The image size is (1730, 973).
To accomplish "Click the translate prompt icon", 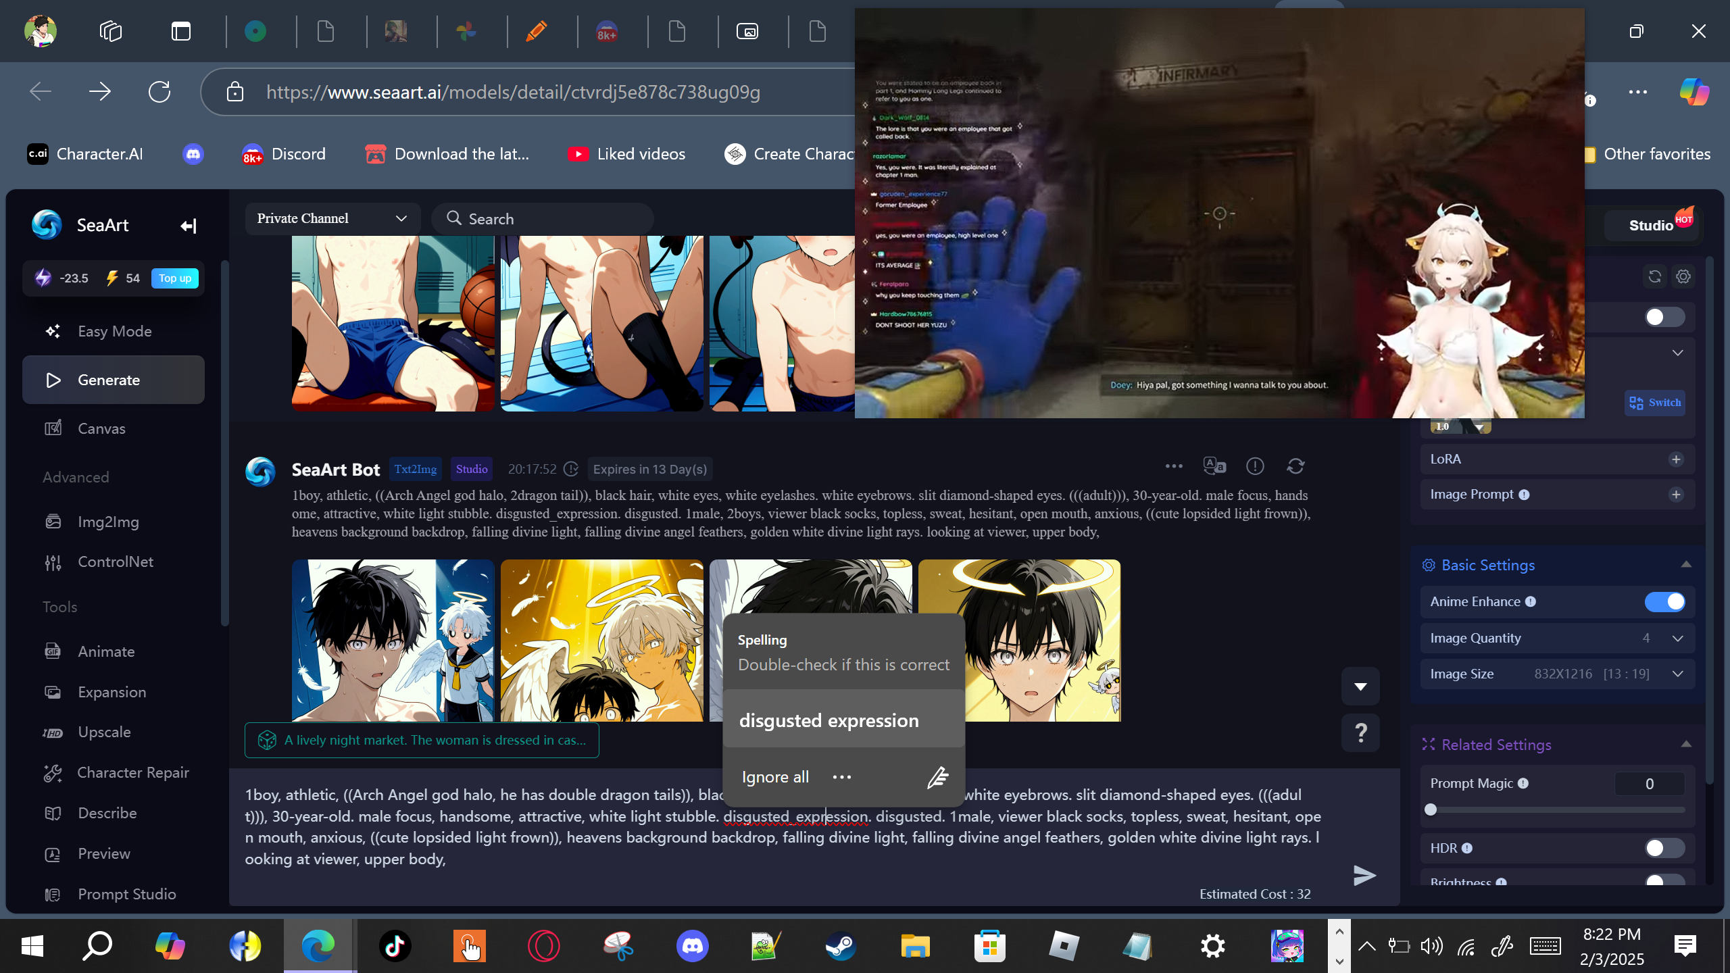I will [x=1214, y=466].
